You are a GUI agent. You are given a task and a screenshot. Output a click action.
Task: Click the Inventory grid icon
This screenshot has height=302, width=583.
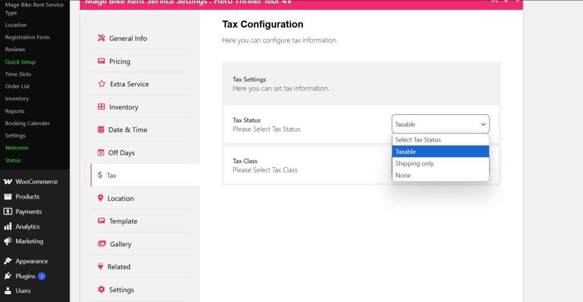[101, 107]
